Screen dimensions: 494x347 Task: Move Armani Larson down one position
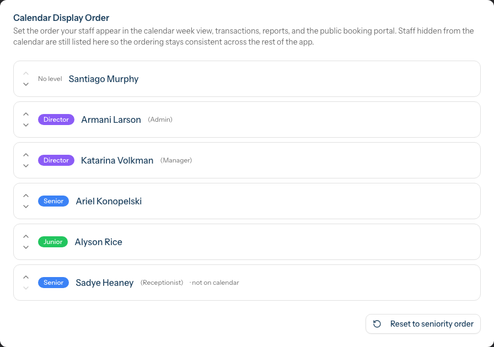[x=26, y=125]
